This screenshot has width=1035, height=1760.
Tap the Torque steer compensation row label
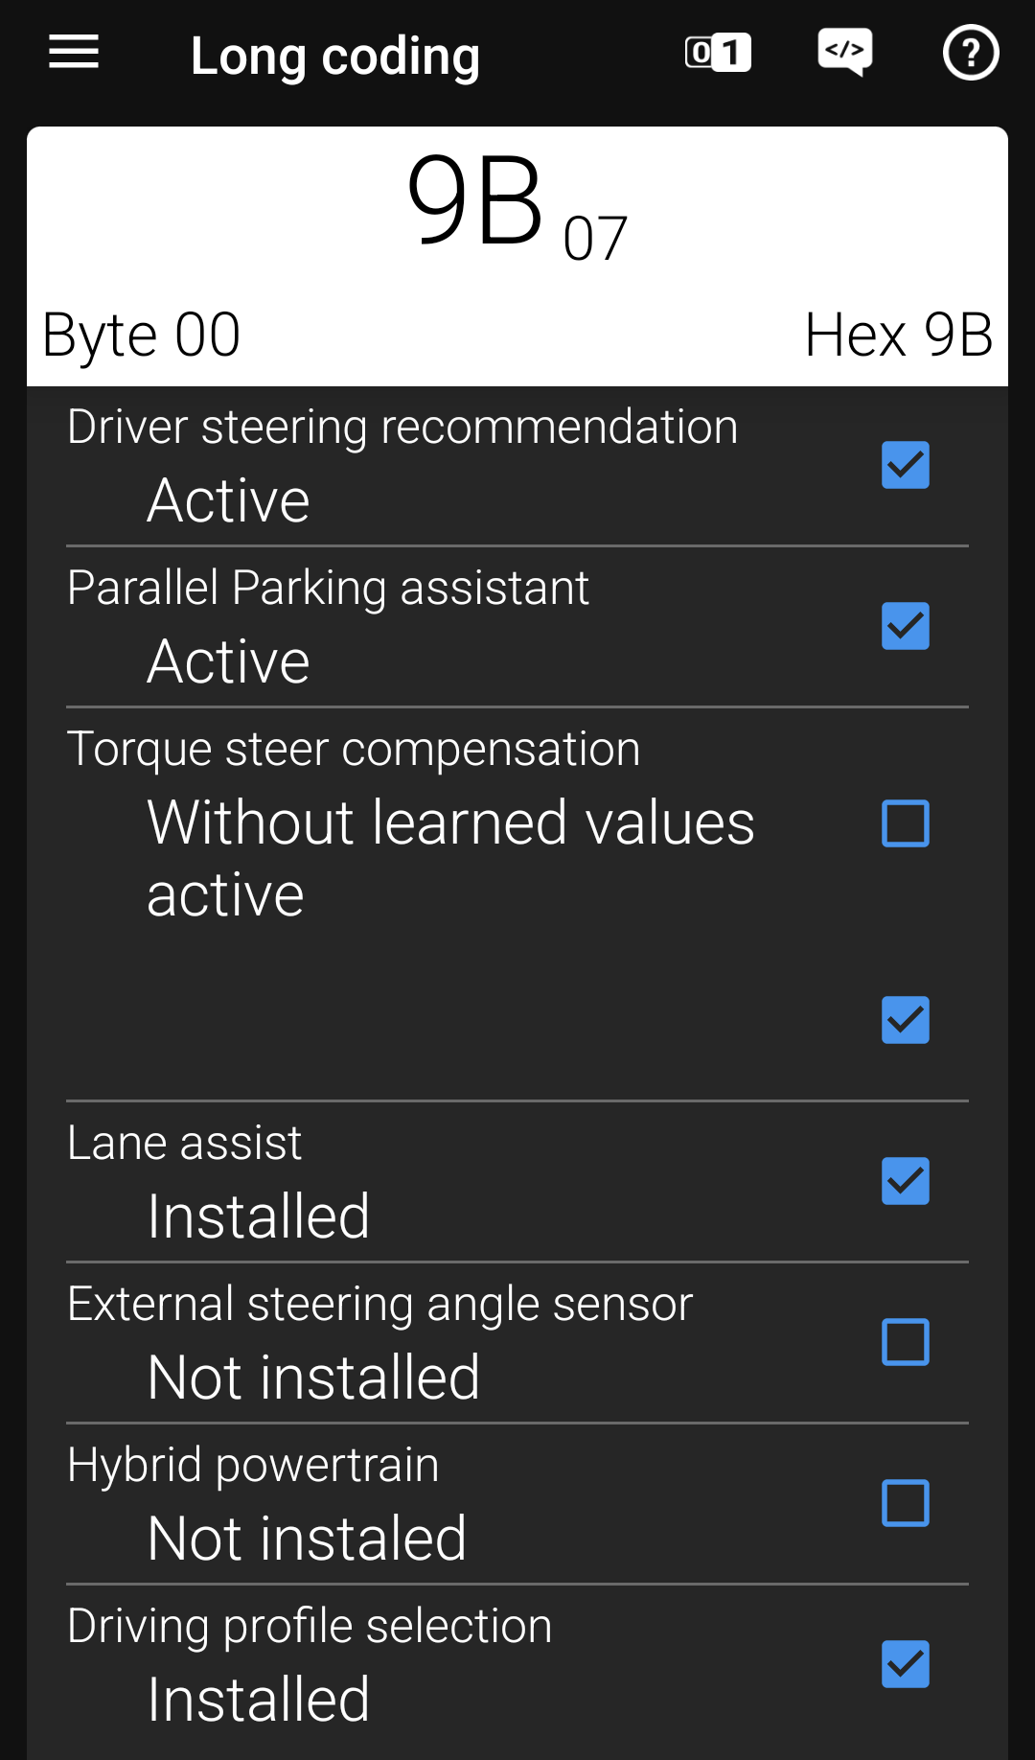(355, 748)
